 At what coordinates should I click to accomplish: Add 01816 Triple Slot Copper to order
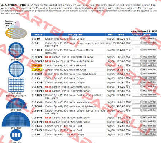point(150,134)
